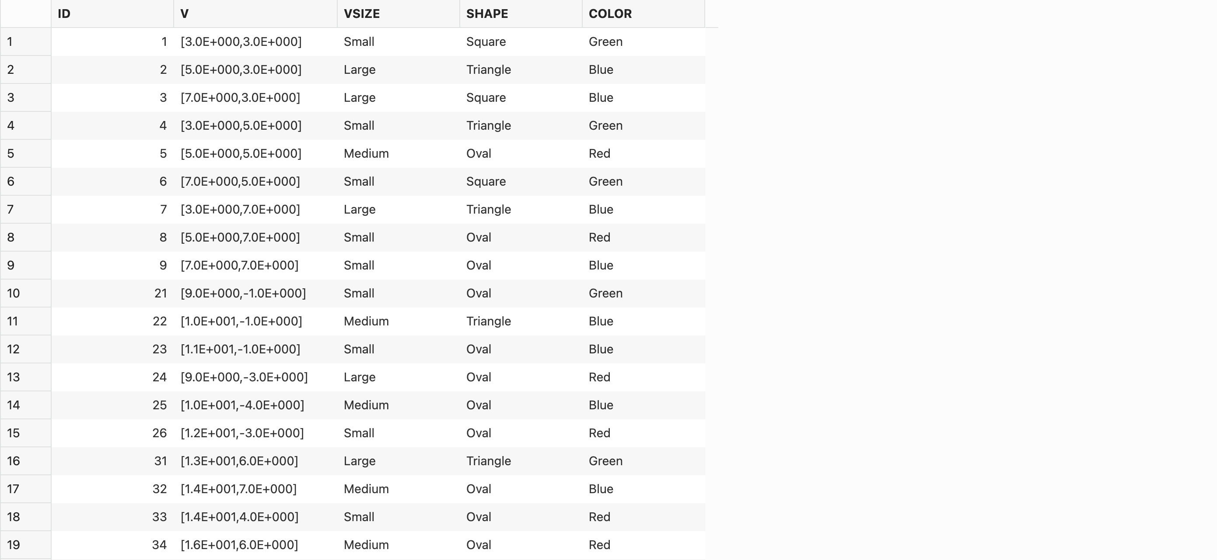Click the Large size cell in row 7
The height and width of the screenshot is (560, 1217).
pyautogui.click(x=360, y=210)
